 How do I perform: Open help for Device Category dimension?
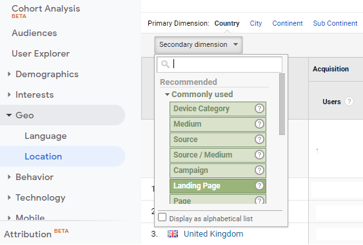[x=259, y=108]
